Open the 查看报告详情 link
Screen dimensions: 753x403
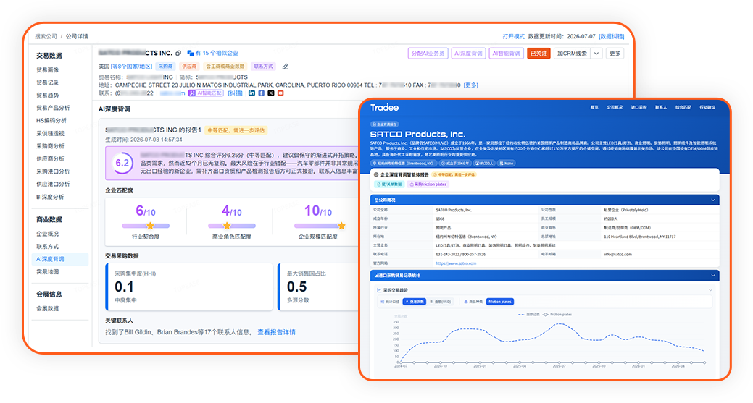coord(276,332)
